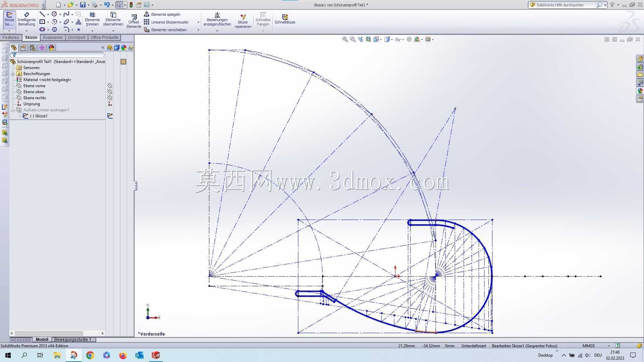
Task: Expand the Beschriftungen tree node
Action: pos(13,74)
